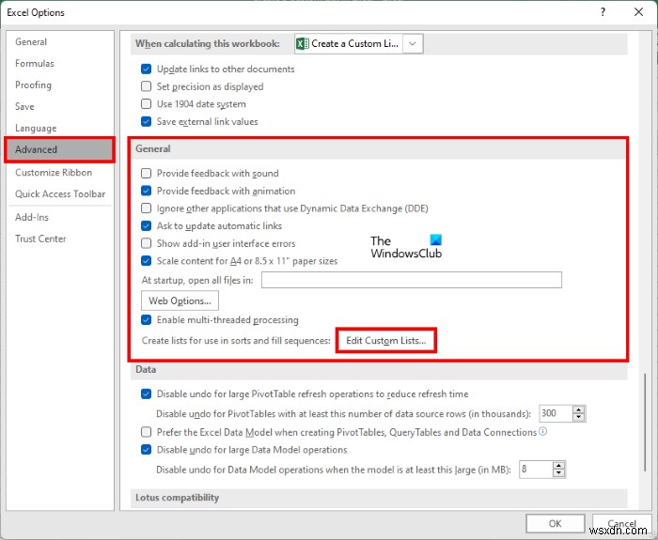The image size is (658, 540).
Task: Toggle Provide feedback with animation
Action: pos(146,191)
